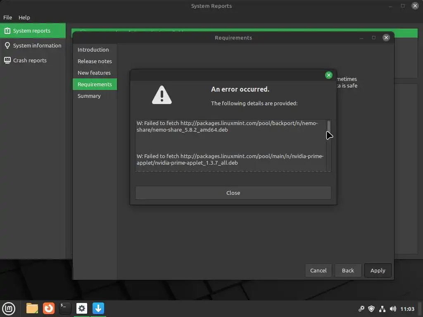Close the error dialog with green X
The width and height of the screenshot is (423, 317).
click(328, 75)
